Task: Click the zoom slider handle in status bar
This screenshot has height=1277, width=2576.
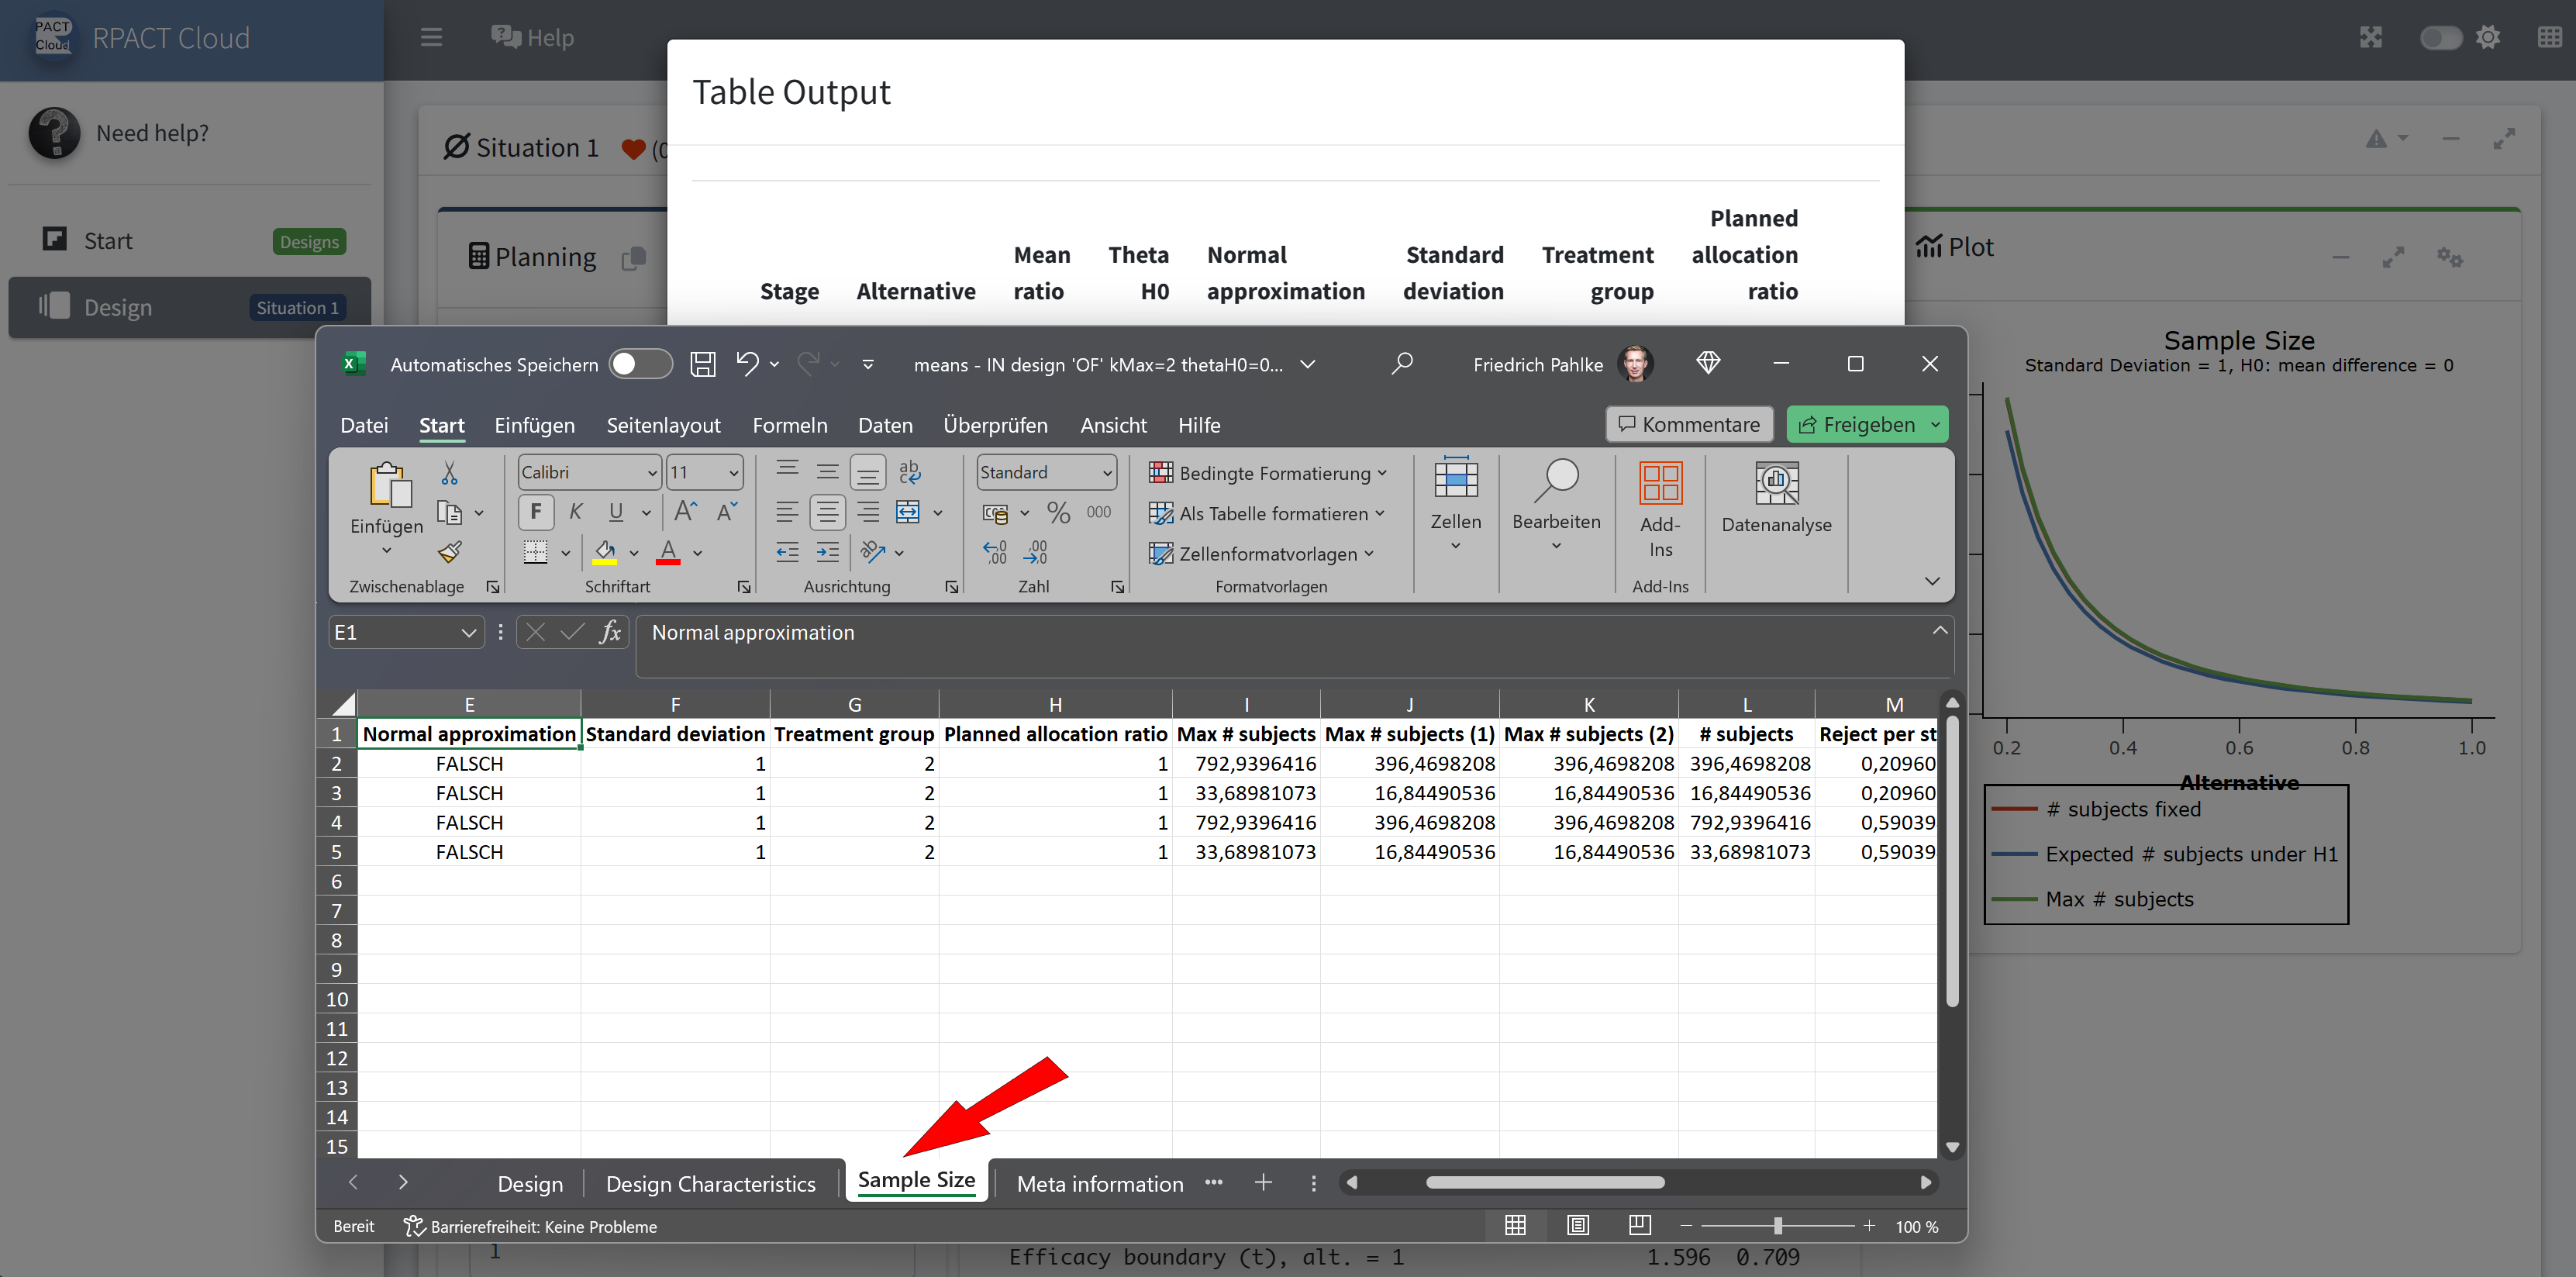Action: click(1777, 1226)
